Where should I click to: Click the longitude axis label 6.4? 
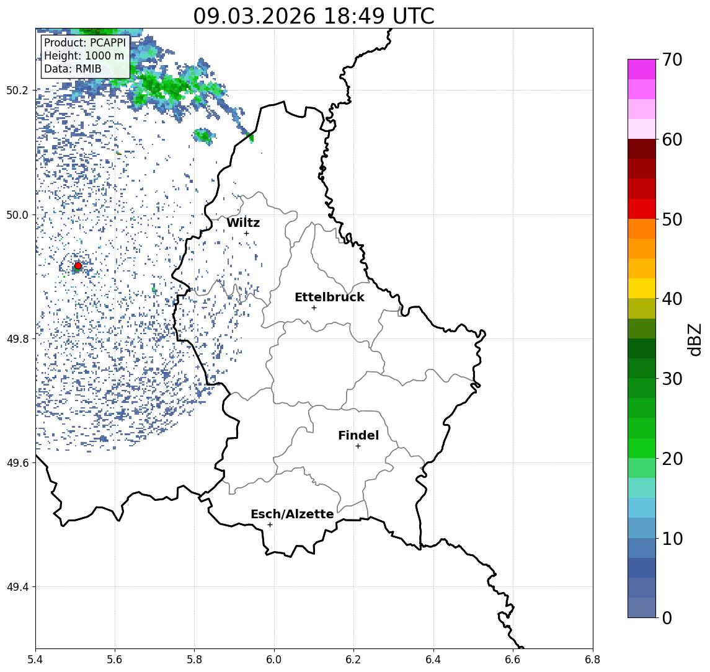[x=434, y=660]
